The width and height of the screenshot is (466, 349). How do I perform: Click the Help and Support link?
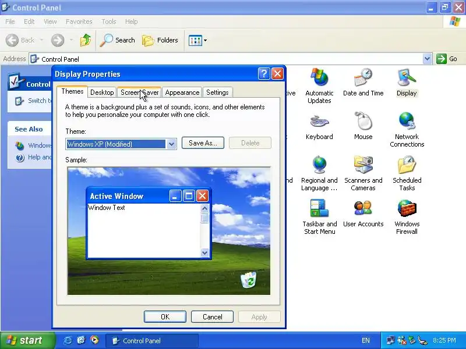click(33, 157)
